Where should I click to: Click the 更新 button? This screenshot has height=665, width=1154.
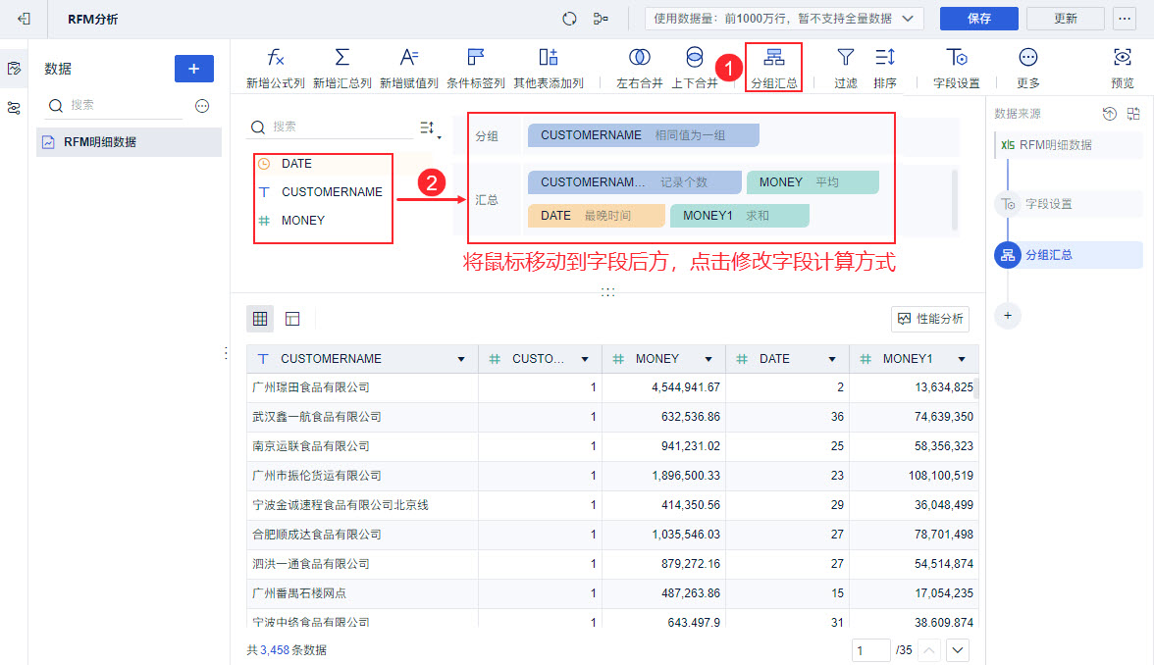1065,19
